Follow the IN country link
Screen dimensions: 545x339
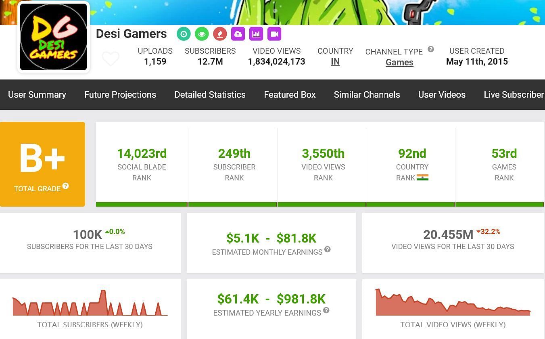pyautogui.click(x=335, y=62)
